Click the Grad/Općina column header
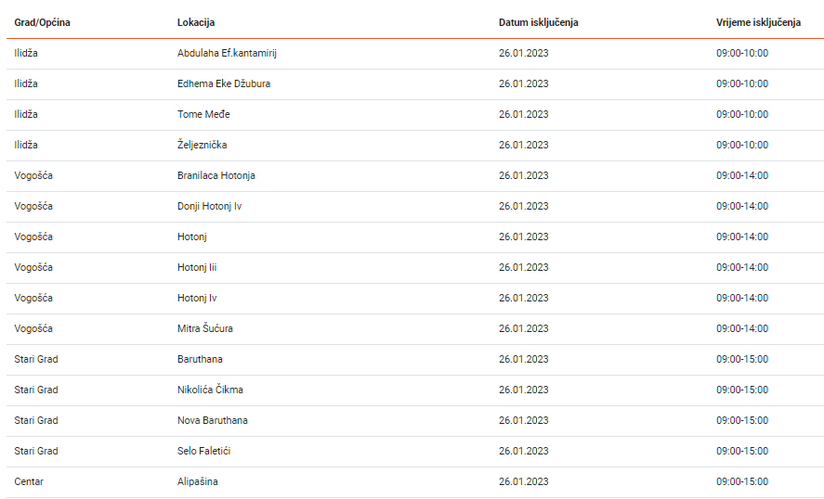824x499 pixels. pyautogui.click(x=42, y=22)
